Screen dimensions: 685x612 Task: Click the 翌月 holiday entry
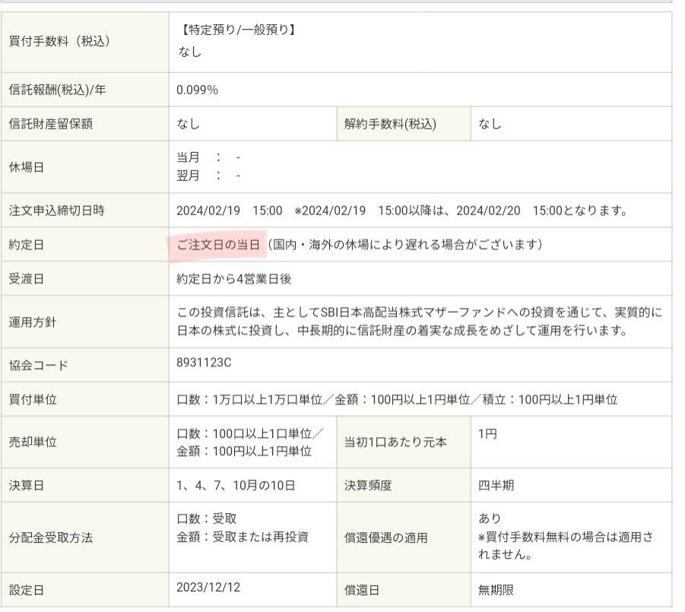pyautogui.click(x=208, y=176)
